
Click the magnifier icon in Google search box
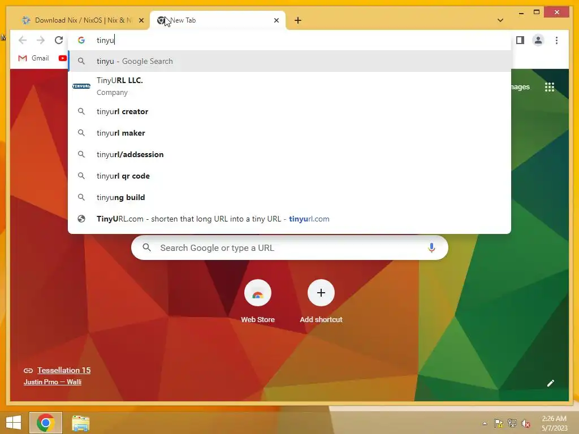(x=146, y=248)
